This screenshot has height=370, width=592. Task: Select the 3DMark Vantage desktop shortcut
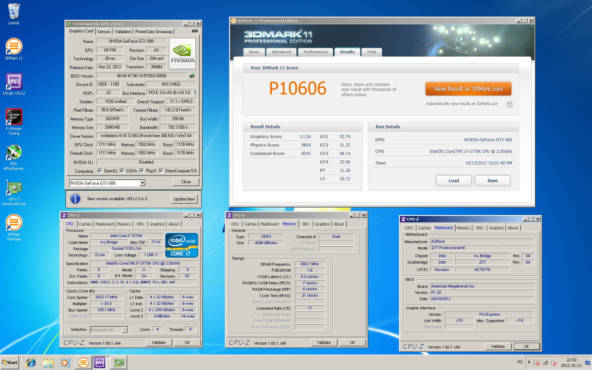(x=14, y=228)
